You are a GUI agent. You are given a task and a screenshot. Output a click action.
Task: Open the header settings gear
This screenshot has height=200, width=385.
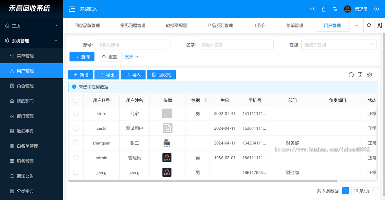click(x=377, y=9)
